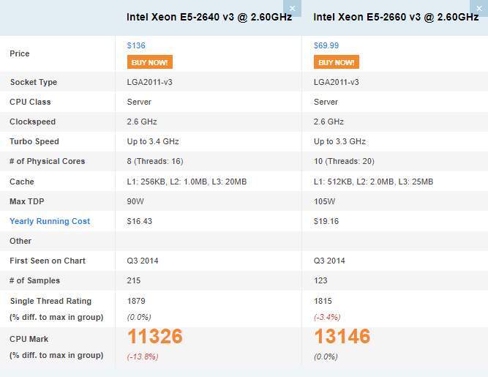Image resolution: width=488 pixels, height=377 pixels.
Task: Click the CPU Mark score 11326
Action: [x=155, y=336]
